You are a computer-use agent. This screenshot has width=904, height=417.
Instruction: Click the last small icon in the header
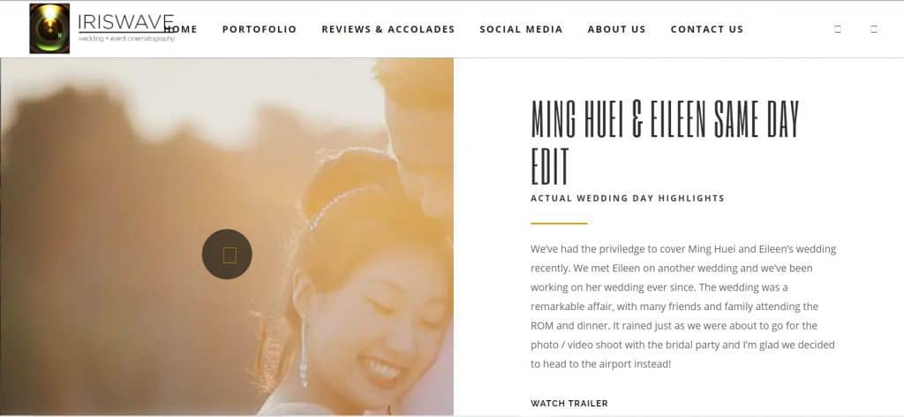click(874, 29)
